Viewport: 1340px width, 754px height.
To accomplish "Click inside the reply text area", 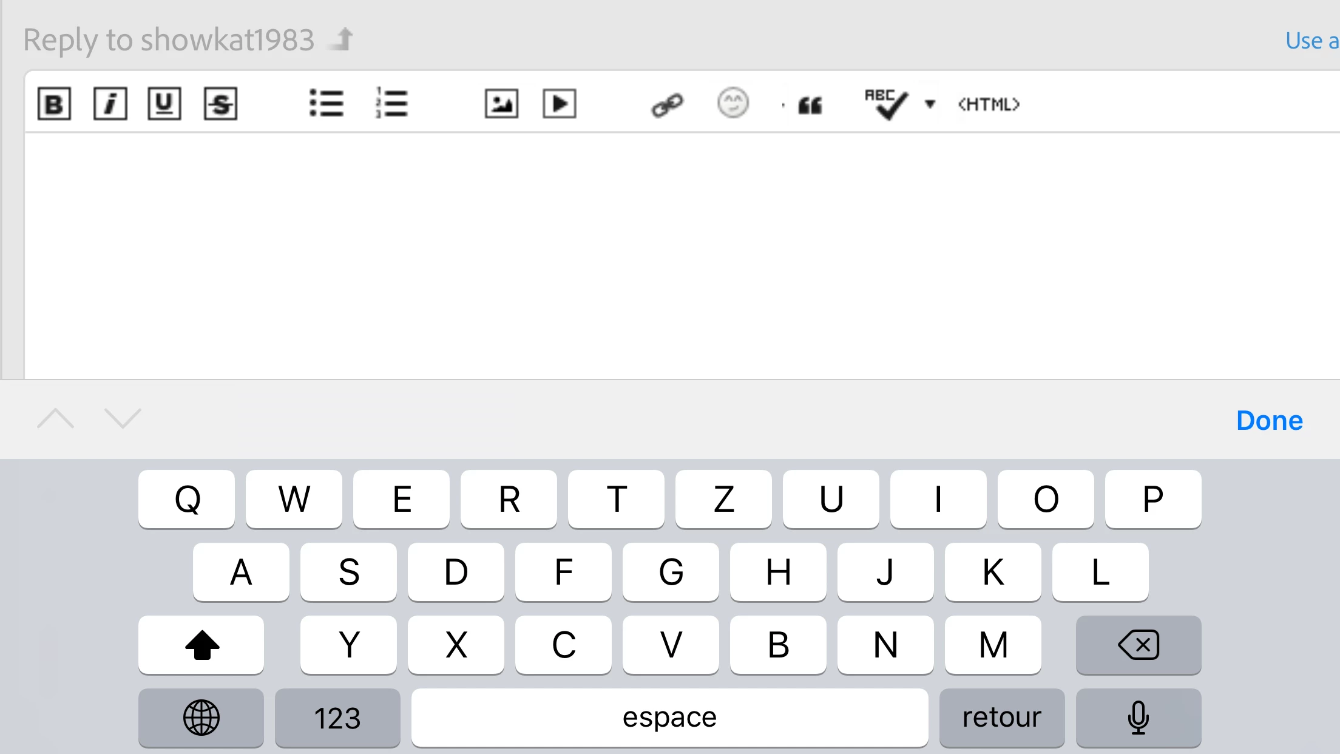I will [x=668, y=255].
